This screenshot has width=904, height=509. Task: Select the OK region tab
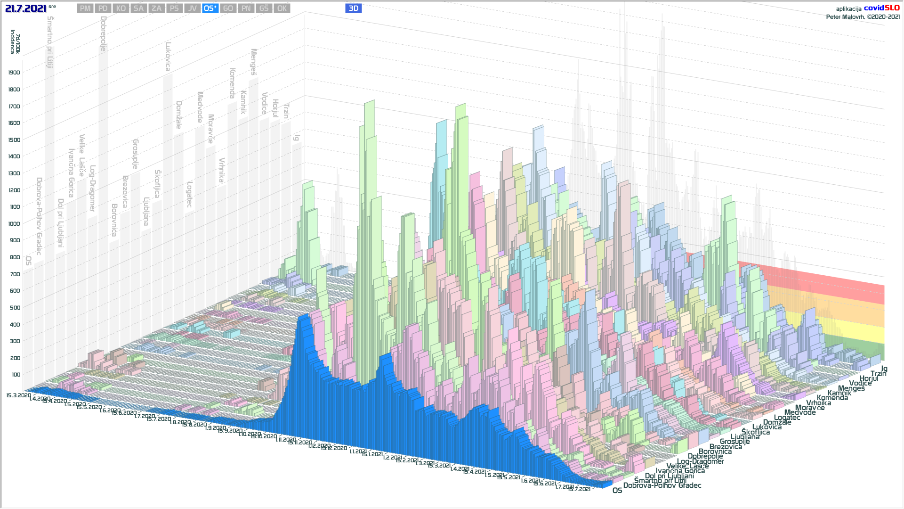tap(282, 8)
